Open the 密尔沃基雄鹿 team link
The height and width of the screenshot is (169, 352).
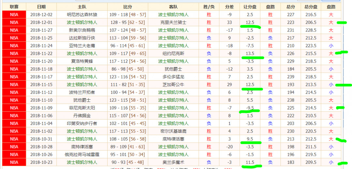[x=173, y=131]
